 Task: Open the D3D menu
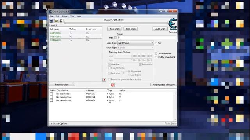click(x=72, y=16)
